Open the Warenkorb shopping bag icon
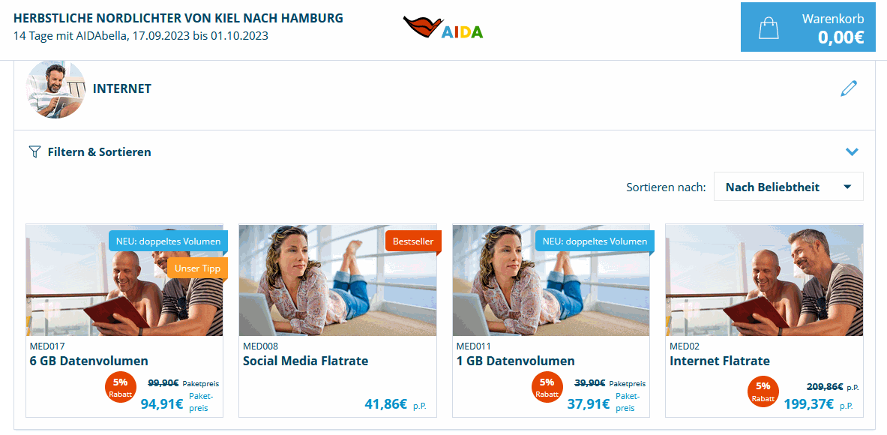887x435 pixels. coord(769,28)
